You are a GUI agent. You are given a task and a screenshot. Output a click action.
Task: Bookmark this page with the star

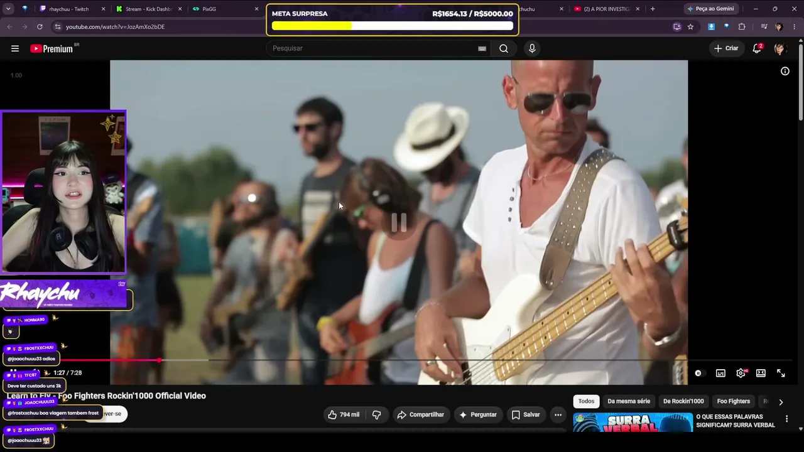[x=690, y=27]
